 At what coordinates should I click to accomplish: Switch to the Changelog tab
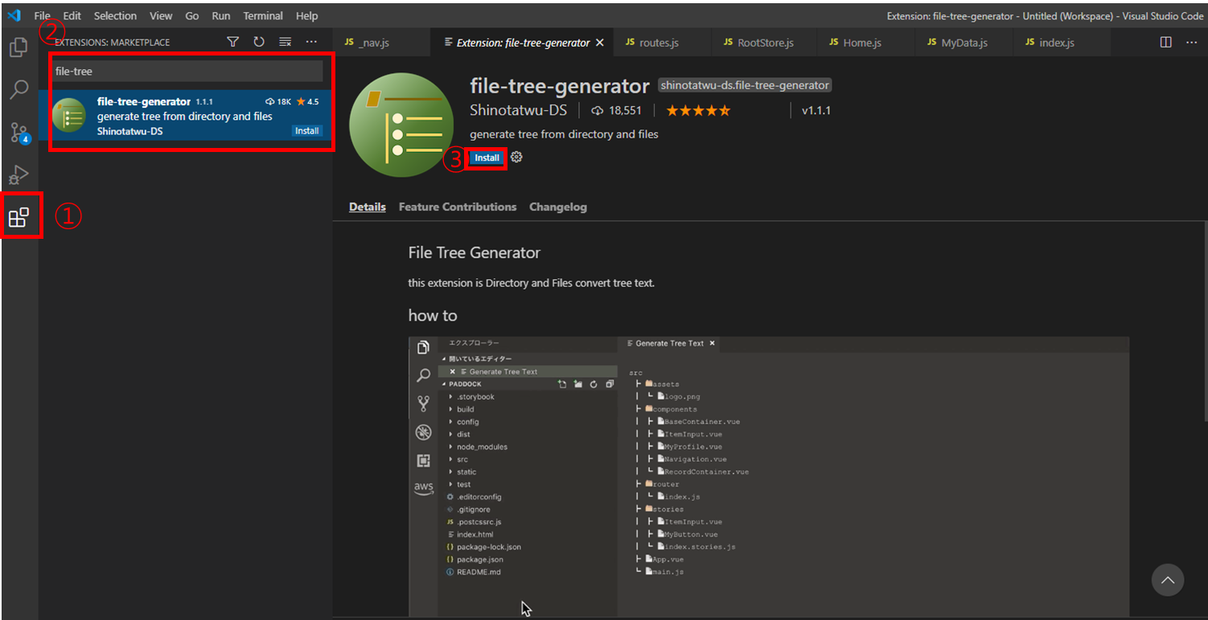[x=558, y=207]
